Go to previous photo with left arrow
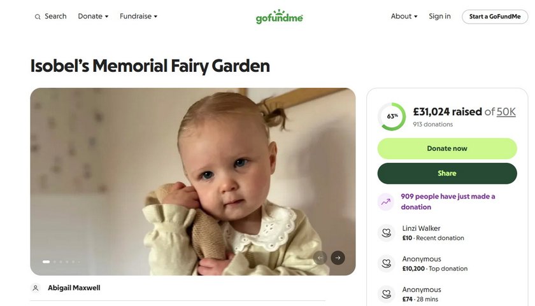Viewport: 535px width, 306px height. [x=320, y=258]
